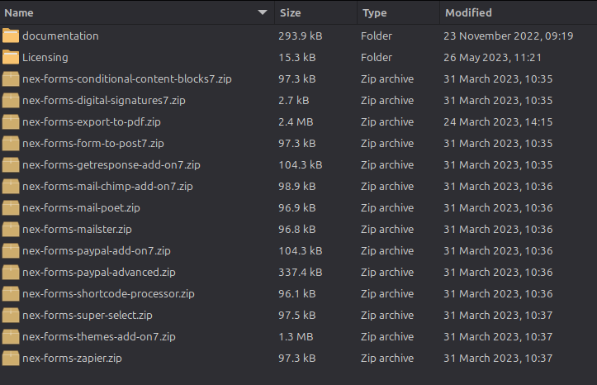
Task: Select the nex-forms-shortcode-processor.zip file name
Action: pos(108,293)
